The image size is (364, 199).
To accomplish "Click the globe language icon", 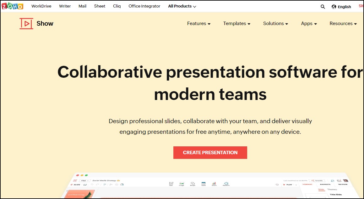I will pyautogui.click(x=334, y=7).
